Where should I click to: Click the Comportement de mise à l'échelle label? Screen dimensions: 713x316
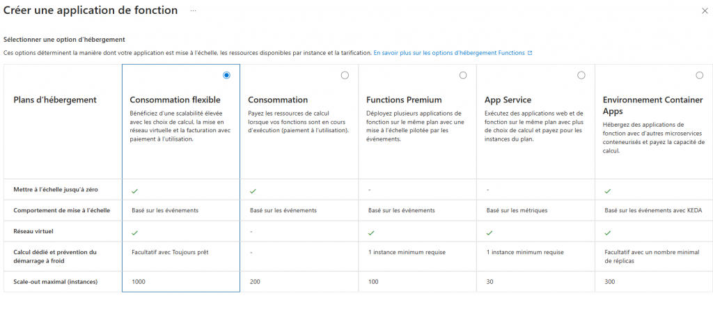pyautogui.click(x=62, y=210)
